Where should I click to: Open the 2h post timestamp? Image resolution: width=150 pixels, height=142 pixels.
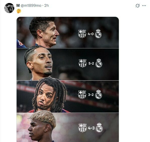pos(46,6)
